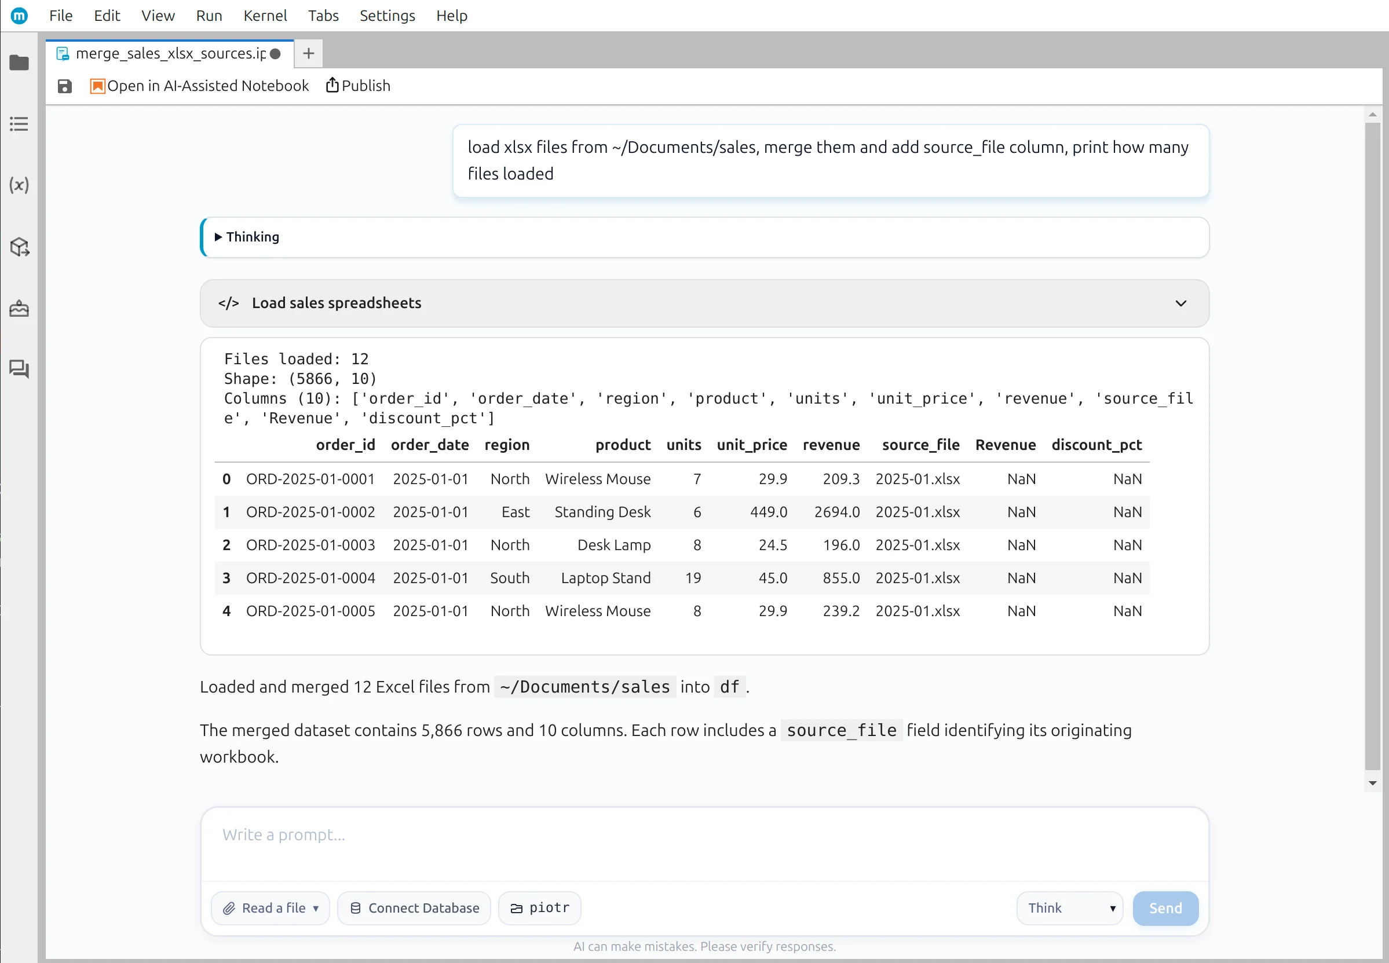Open the Read a file dropdown
Screen dimensions: 1389x963
tap(271, 908)
